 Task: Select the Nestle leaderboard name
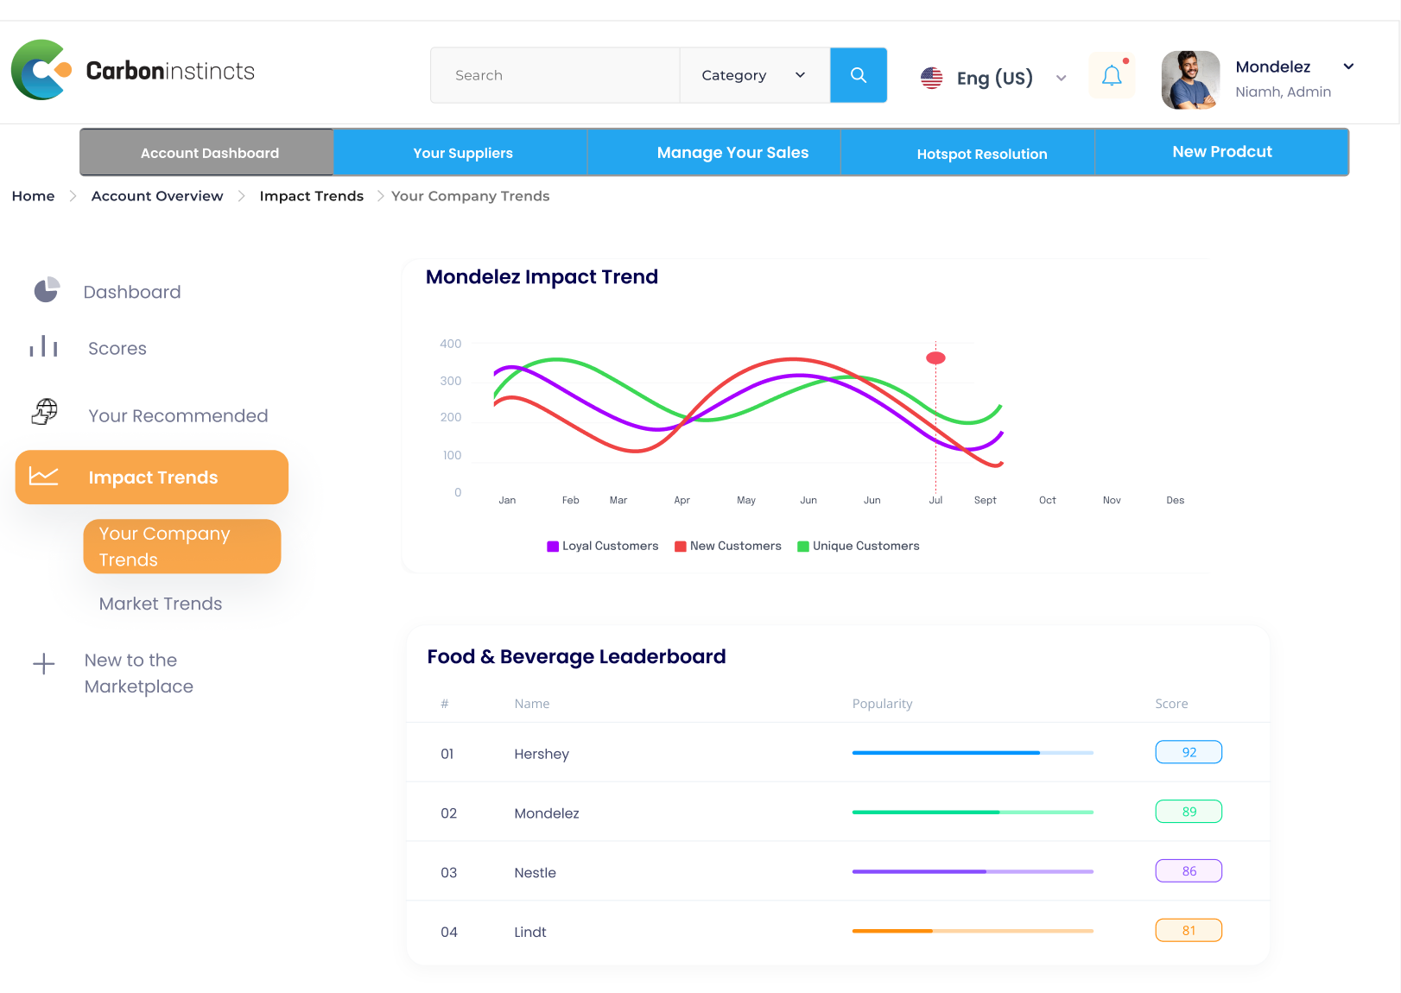[535, 873]
